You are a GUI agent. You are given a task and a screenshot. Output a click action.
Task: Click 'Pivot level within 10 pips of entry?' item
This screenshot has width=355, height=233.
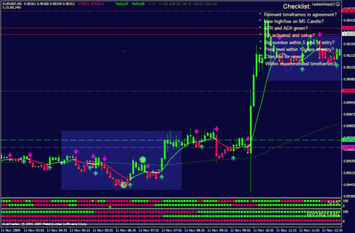(299, 49)
